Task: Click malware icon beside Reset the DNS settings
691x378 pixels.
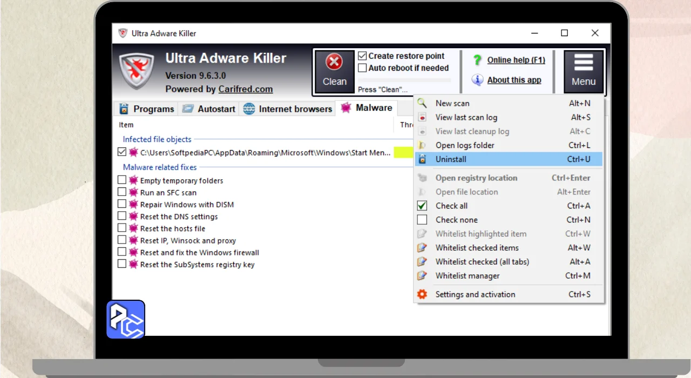Action: pos(133,216)
